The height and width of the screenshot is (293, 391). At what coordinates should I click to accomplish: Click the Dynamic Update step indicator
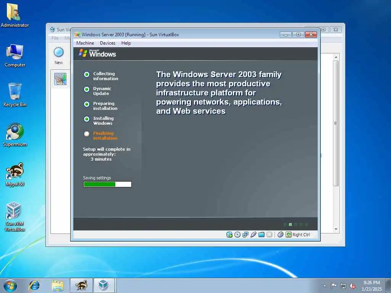[x=87, y=89]
